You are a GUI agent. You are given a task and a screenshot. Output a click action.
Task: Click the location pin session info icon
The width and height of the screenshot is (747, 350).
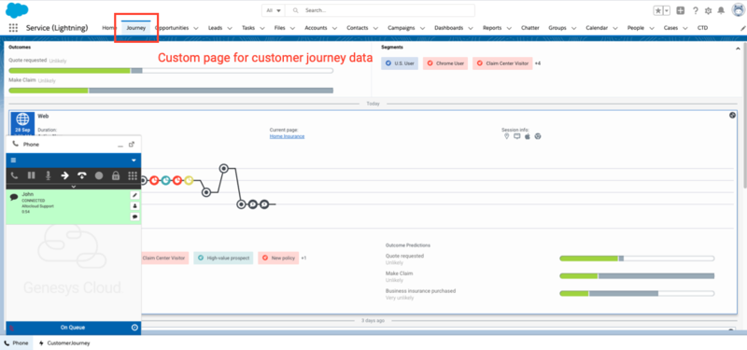pyautogui.click(x=506, y=136)
